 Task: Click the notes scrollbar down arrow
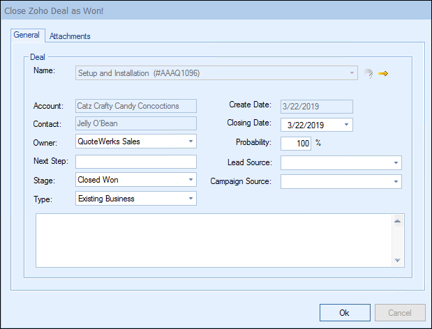click(397, 260)
